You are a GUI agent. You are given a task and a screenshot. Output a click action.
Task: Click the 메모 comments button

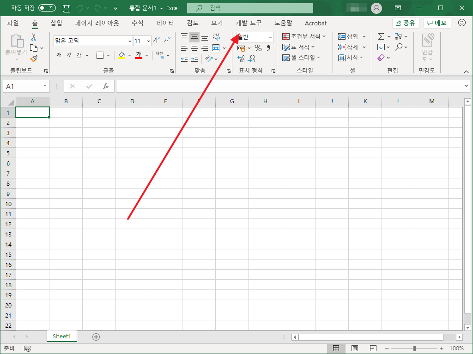click(437, 23)
